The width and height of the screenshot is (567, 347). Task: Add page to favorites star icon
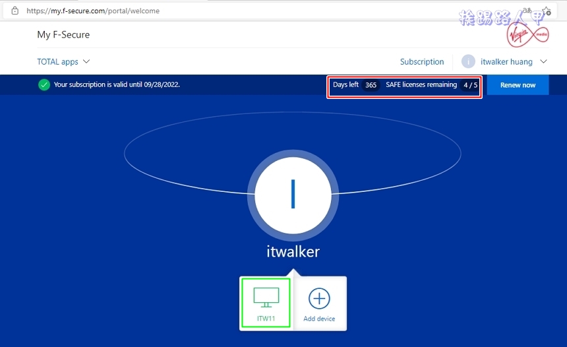click(547, 11)
